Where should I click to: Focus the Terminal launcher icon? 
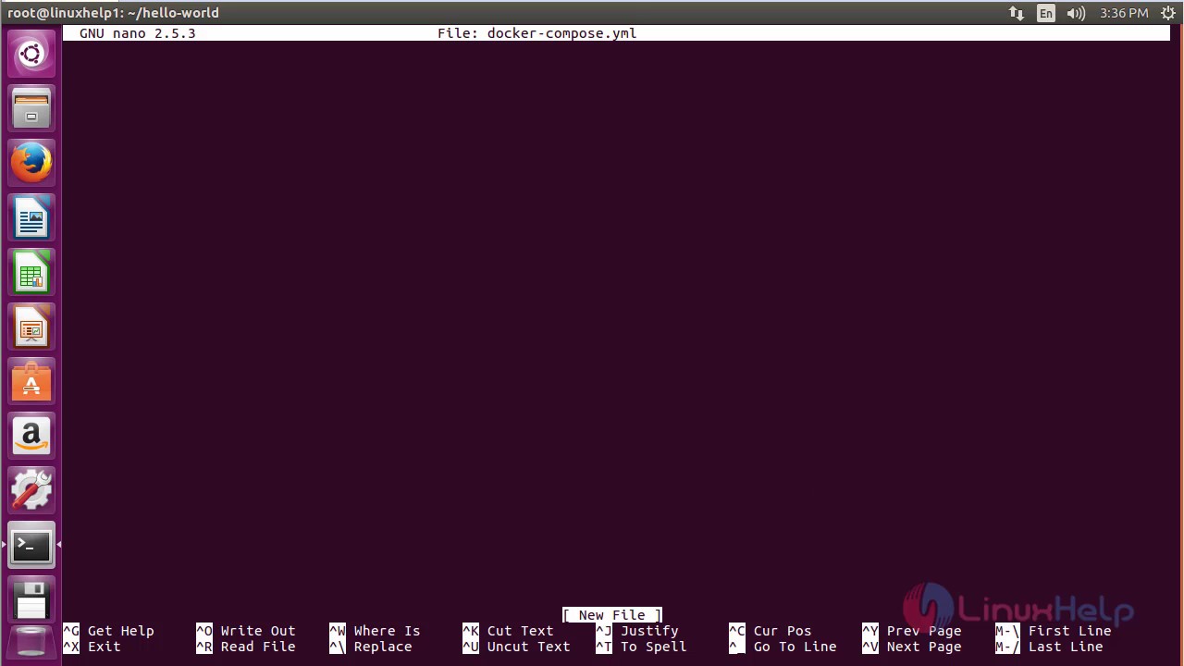[x=31, y=545]
